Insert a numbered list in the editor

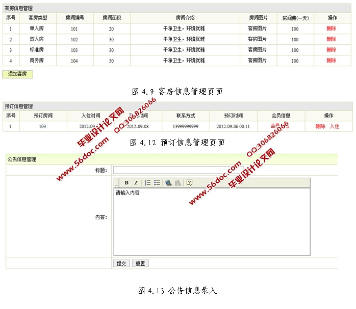pyautogui.click(x=147, y=183)
